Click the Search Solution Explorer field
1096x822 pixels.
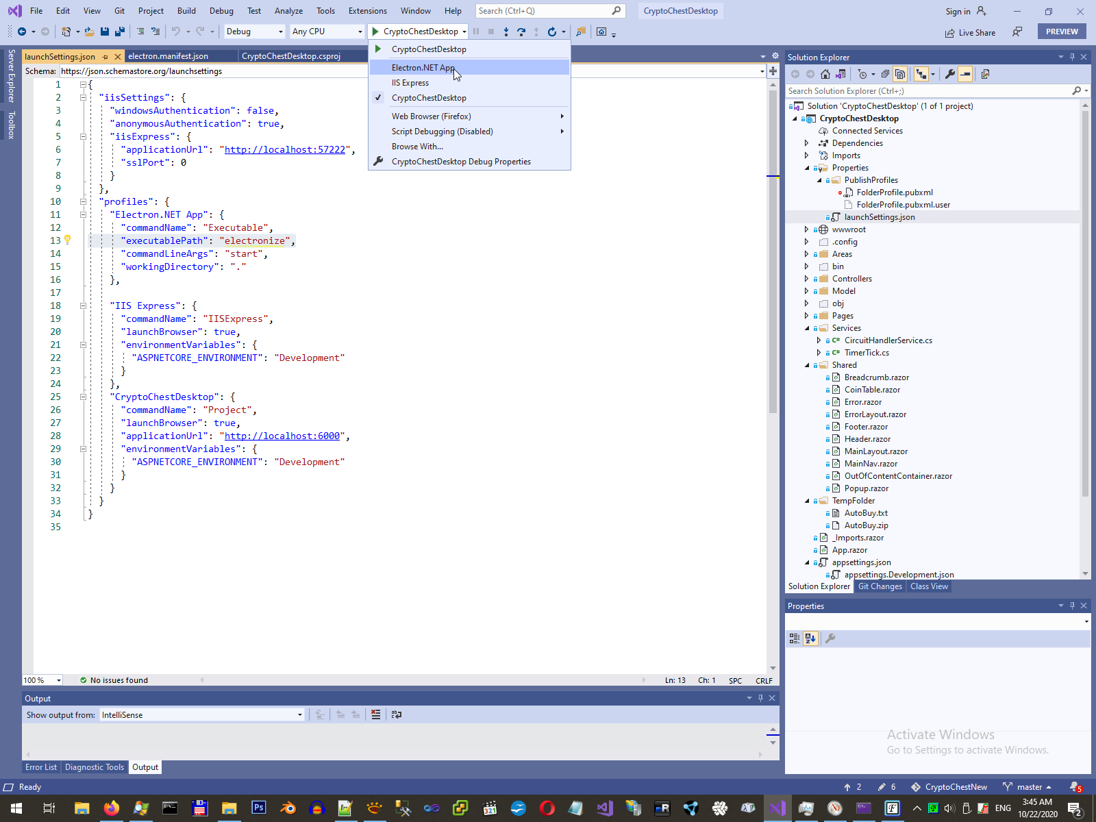pyautogui.click(x=937, y=90)
